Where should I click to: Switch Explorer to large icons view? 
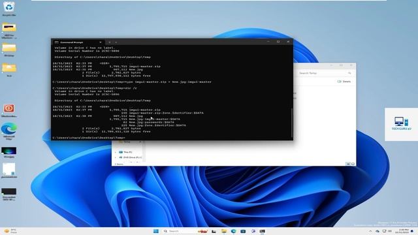(353, 164)
